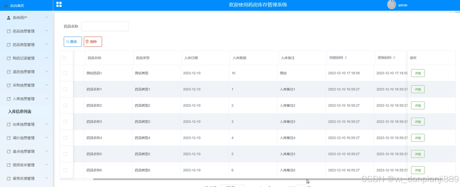Check the row for 药品名称2
460x187 pixels.
[65, 105]
